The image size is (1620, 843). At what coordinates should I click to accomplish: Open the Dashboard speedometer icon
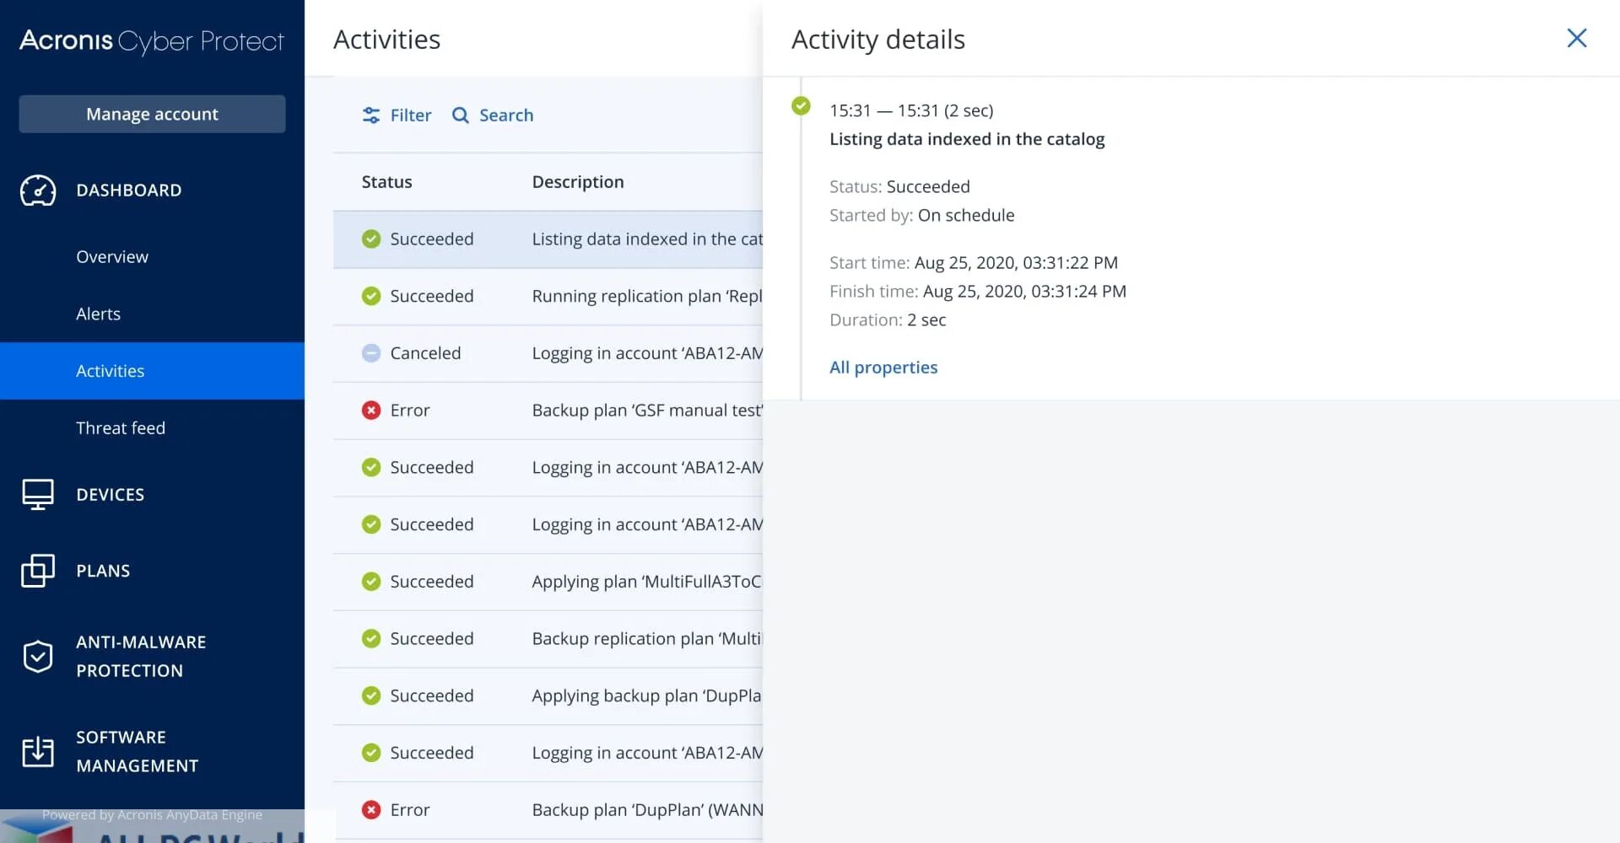37,191
